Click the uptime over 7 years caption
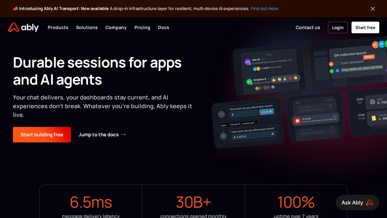The image size is (387, 218). [296, 216]
